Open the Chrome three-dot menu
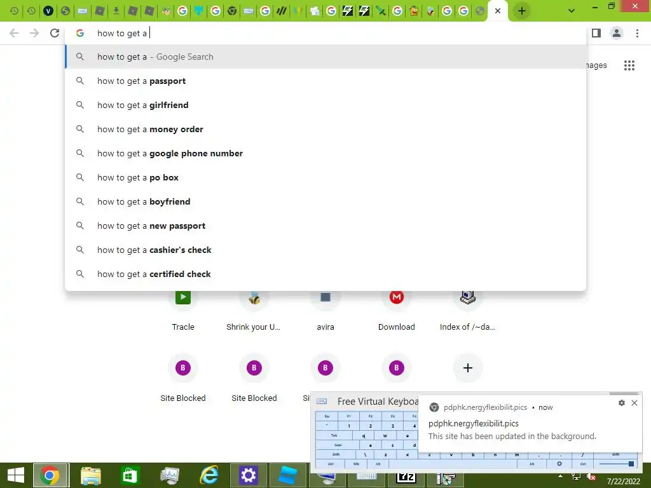 tap(637, 33)
